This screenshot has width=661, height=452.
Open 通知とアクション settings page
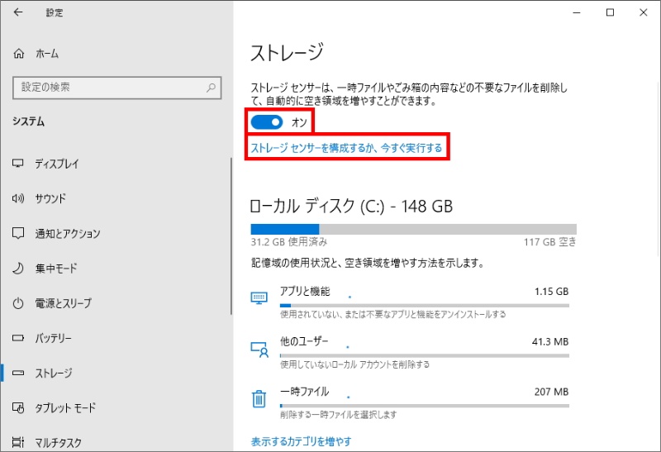(67, 234)
